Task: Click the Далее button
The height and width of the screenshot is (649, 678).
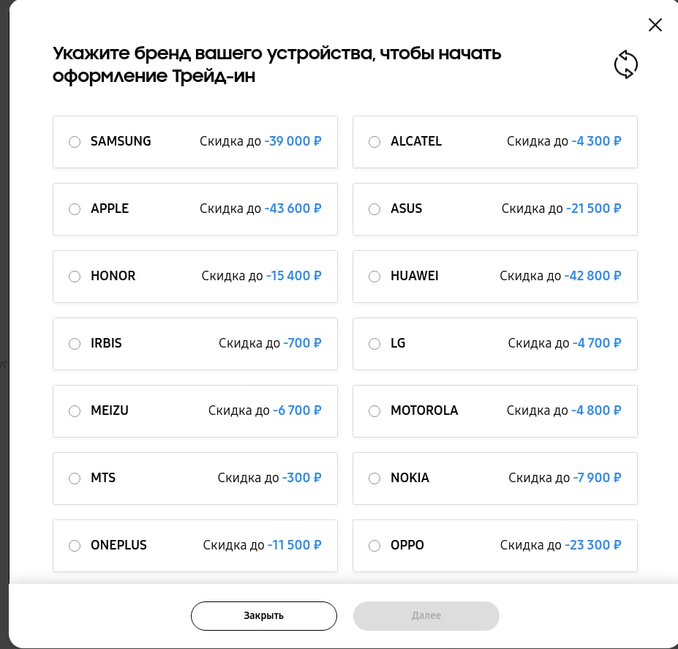Action: coord(426,615)
